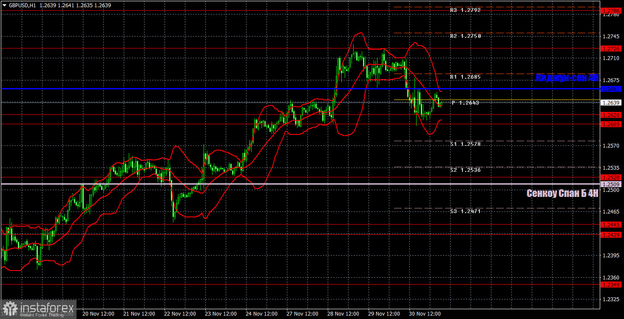Viewport: 624px width, 319px height.
Task: Click the GBPUSD,H1 symbol title text
Action: coord(23,6)
